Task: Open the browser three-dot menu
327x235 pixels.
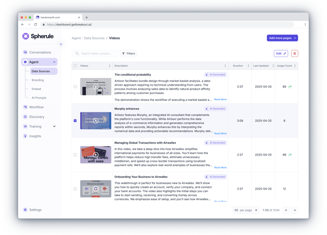Action: click(305, 25)
